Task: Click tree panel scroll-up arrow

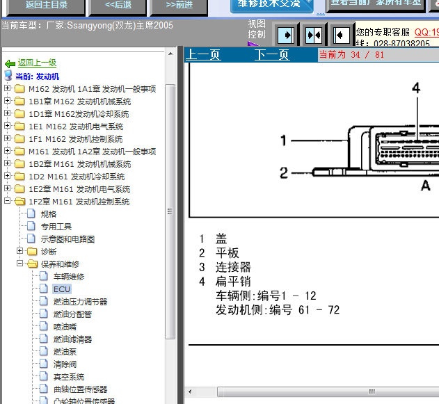Action: point(170,54)
